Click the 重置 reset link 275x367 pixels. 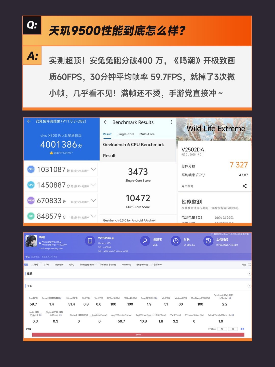[242, 329]
